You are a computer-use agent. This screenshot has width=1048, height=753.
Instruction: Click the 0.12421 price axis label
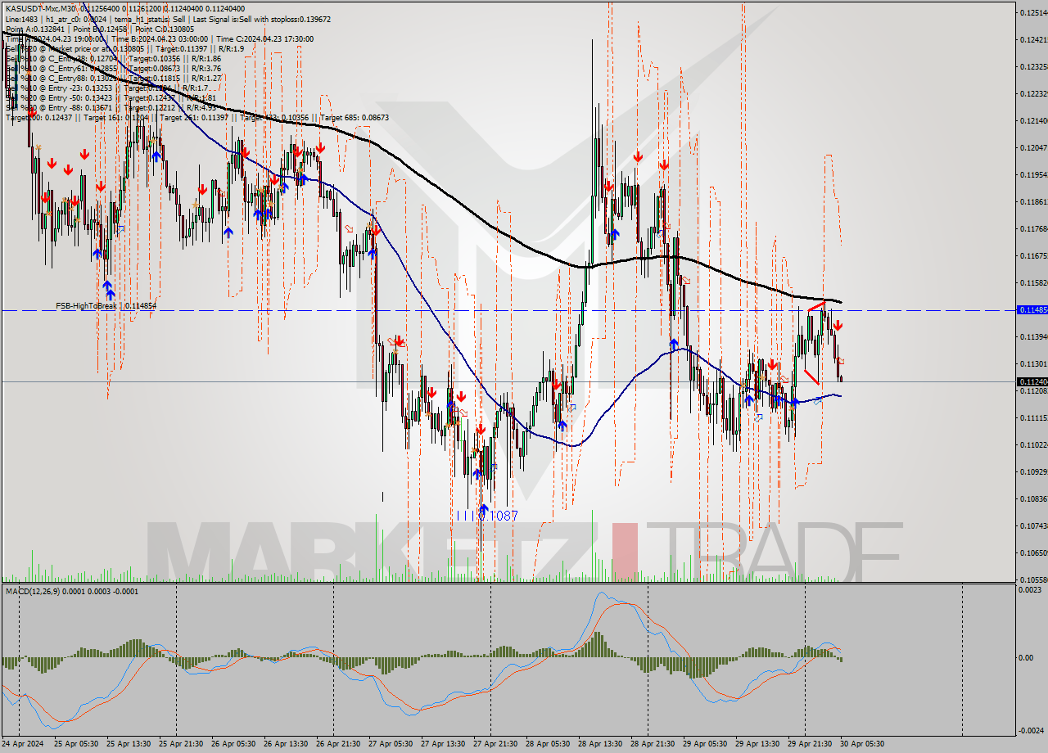[x=1033, y=39]
